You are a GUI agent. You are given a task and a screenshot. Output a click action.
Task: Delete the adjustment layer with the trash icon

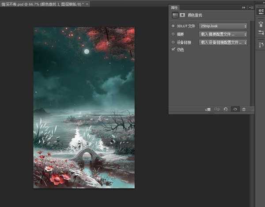[243, 109]
